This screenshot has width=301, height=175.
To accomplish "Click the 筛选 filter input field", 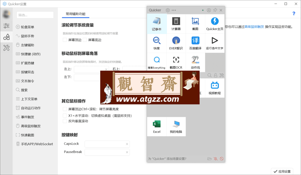I will (x=35, y=15).
